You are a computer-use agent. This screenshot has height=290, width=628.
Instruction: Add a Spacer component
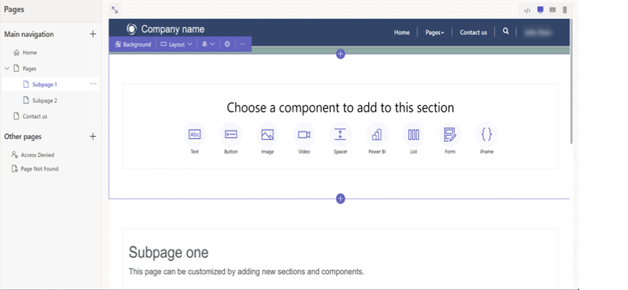click(x=340, y=135)
